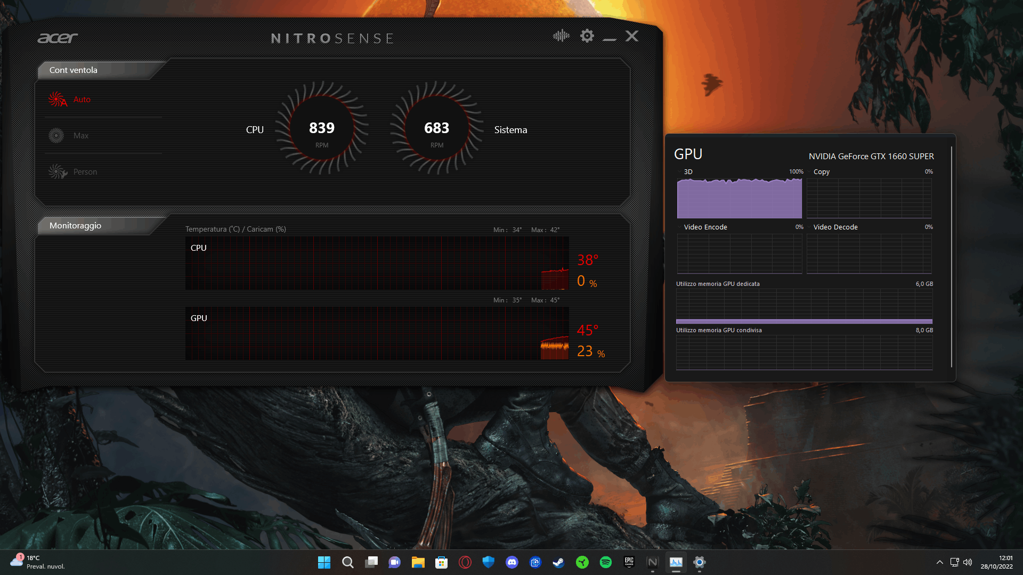Click the network tray icon
The width and height of the screenshot is (1023, 575).
tap(955, 562)
